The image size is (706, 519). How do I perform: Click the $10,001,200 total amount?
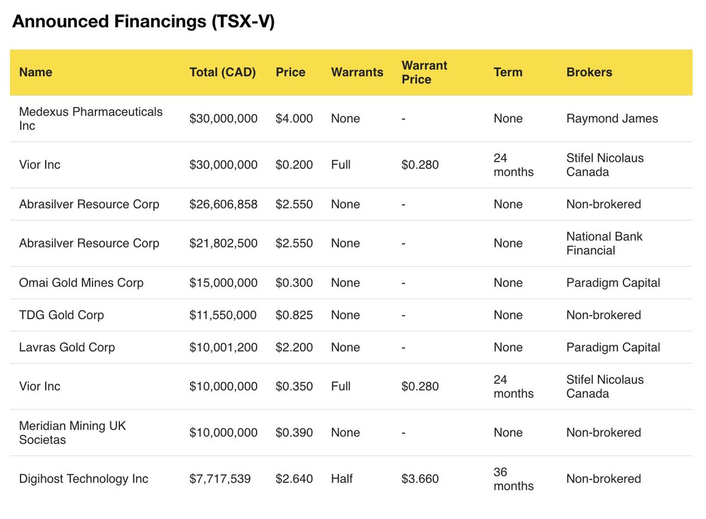[x=224, y=347]
